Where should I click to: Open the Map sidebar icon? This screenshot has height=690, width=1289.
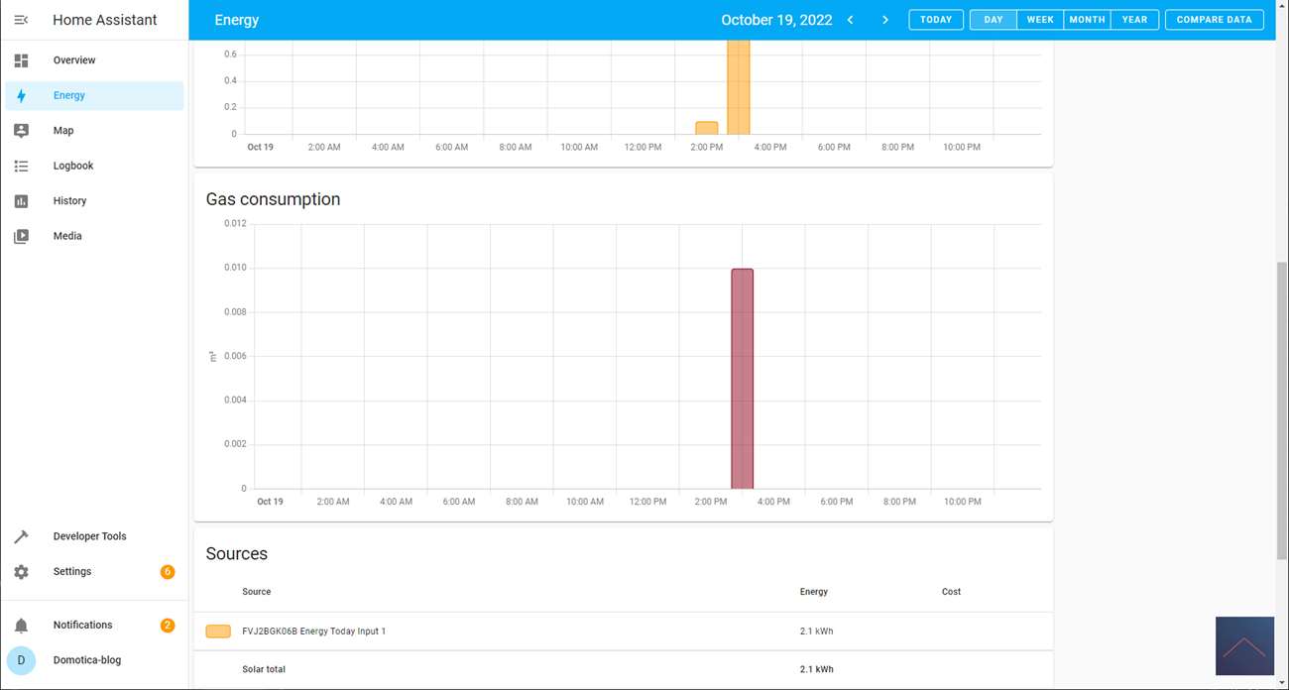[x=21, y=131]
